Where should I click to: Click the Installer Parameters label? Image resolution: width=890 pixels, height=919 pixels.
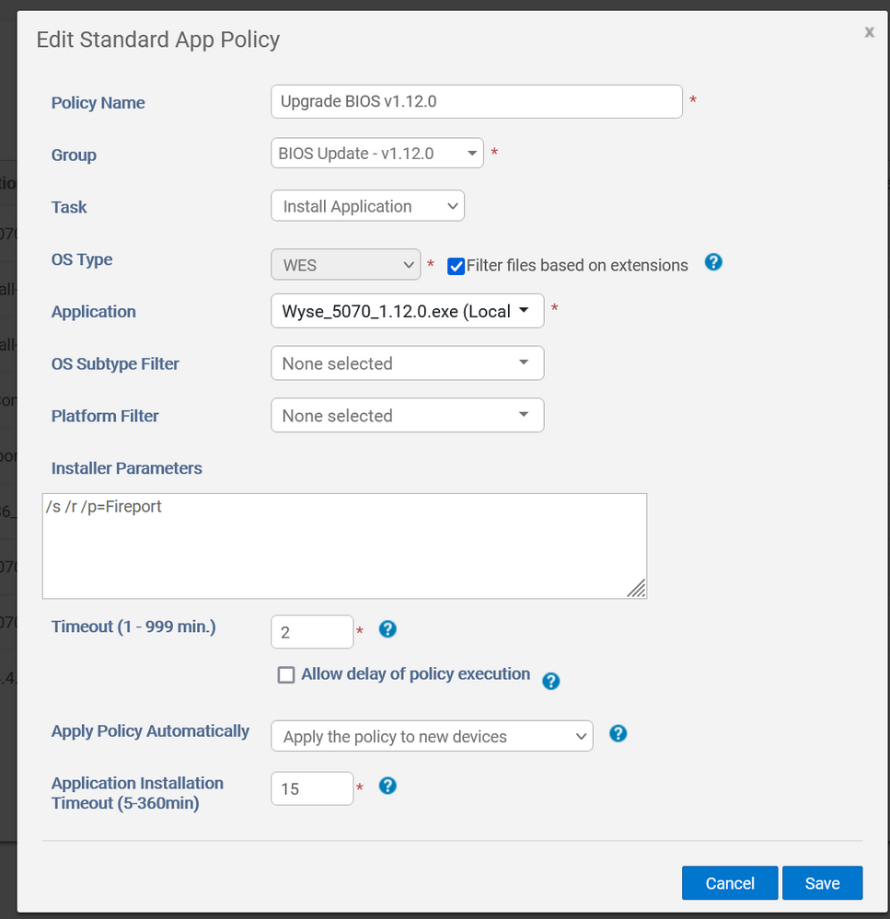(127, 468)
